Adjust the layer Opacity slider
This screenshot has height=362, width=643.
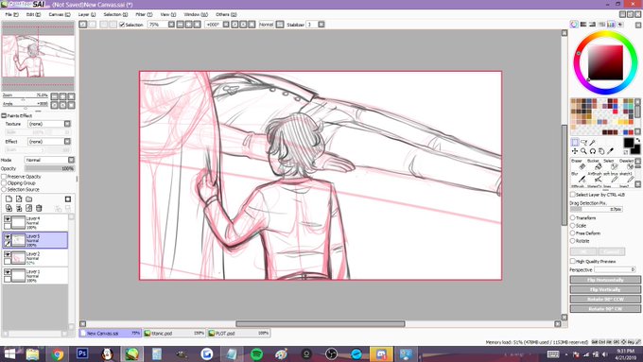tap(49, 168)
